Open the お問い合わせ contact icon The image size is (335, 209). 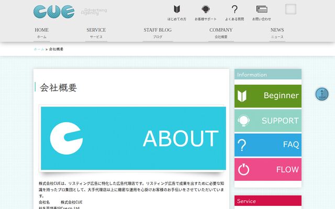click(x=262, y=9)
